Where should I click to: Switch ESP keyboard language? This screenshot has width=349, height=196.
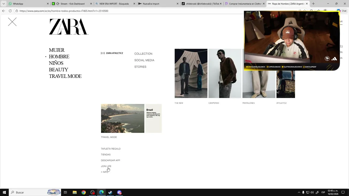pyautogui.click(x=323, y=192)
